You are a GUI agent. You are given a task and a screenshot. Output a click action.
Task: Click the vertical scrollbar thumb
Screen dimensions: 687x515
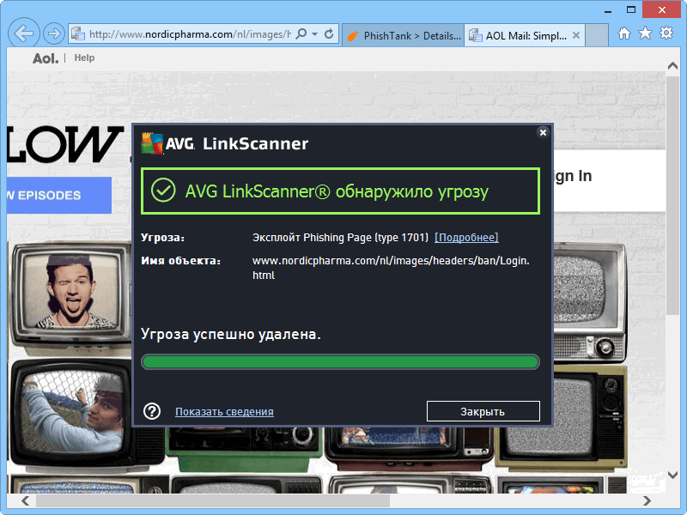[x=672, y=195]
